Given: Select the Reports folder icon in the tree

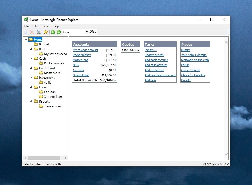Looking at the screenshot, I should coord(36,101).
